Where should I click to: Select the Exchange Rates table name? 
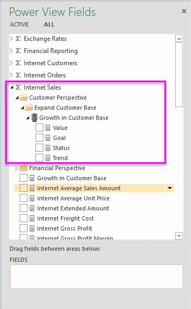[x=46, y=39]
